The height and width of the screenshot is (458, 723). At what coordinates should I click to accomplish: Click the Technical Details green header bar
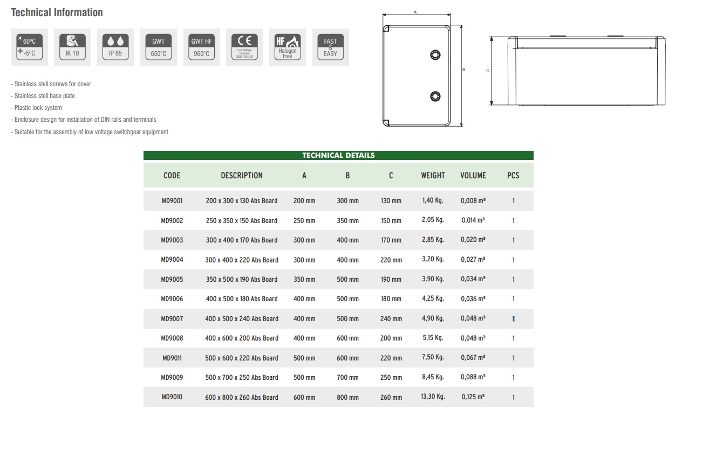(x=338, y=155)
